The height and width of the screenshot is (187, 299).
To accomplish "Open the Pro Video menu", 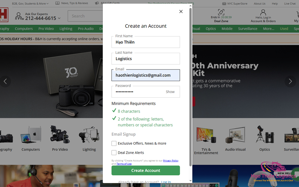I will tap(46, 29).
